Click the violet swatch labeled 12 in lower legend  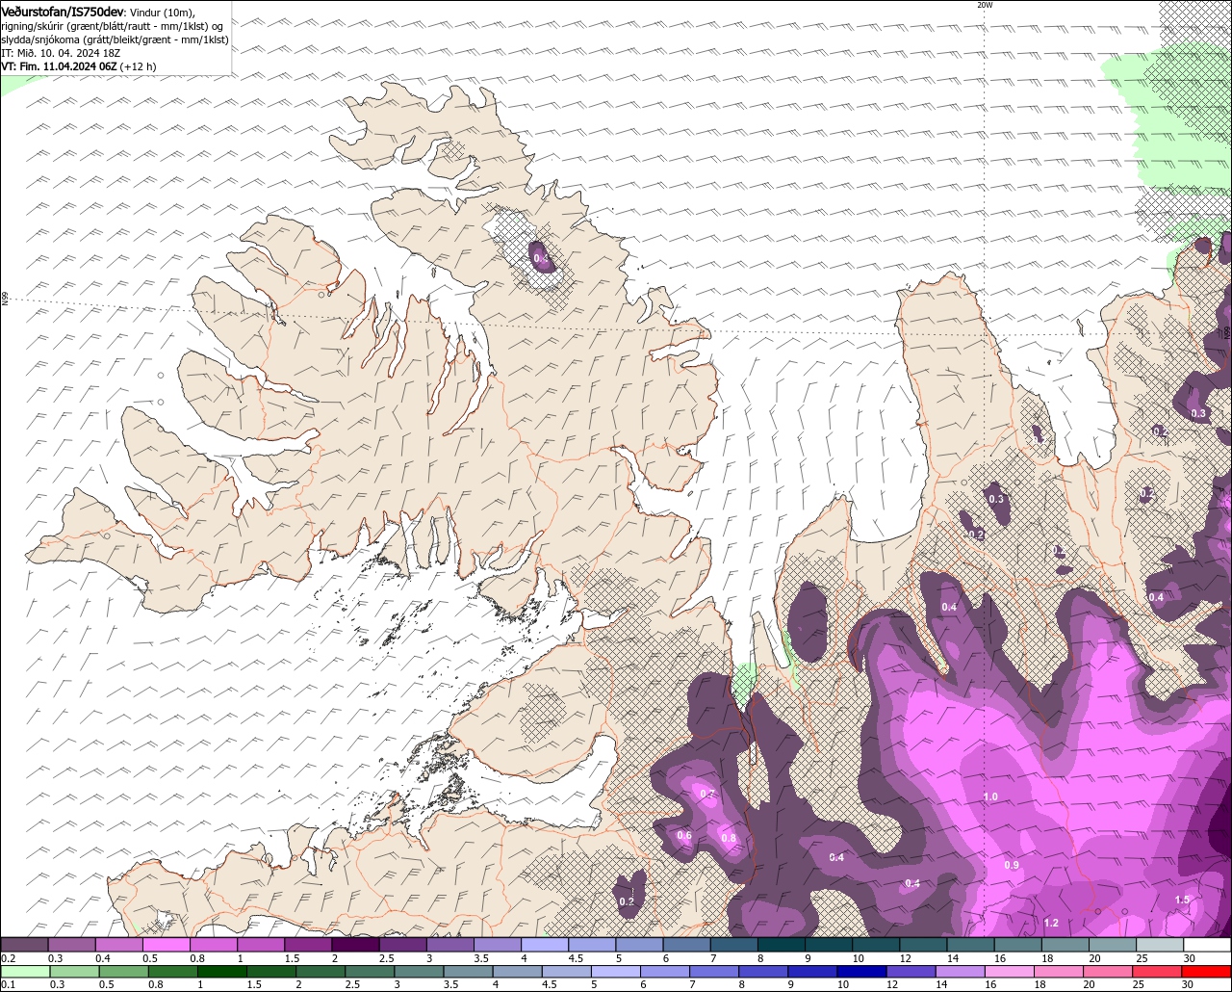(x=911, y=972)
